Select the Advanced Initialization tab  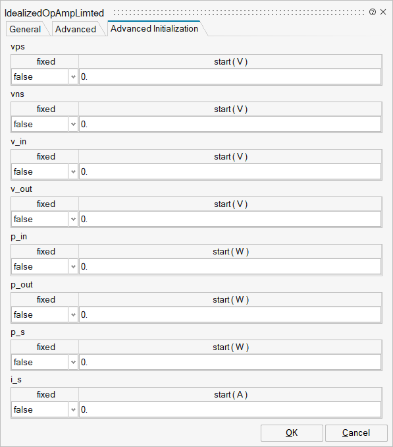tap(154, 28)
